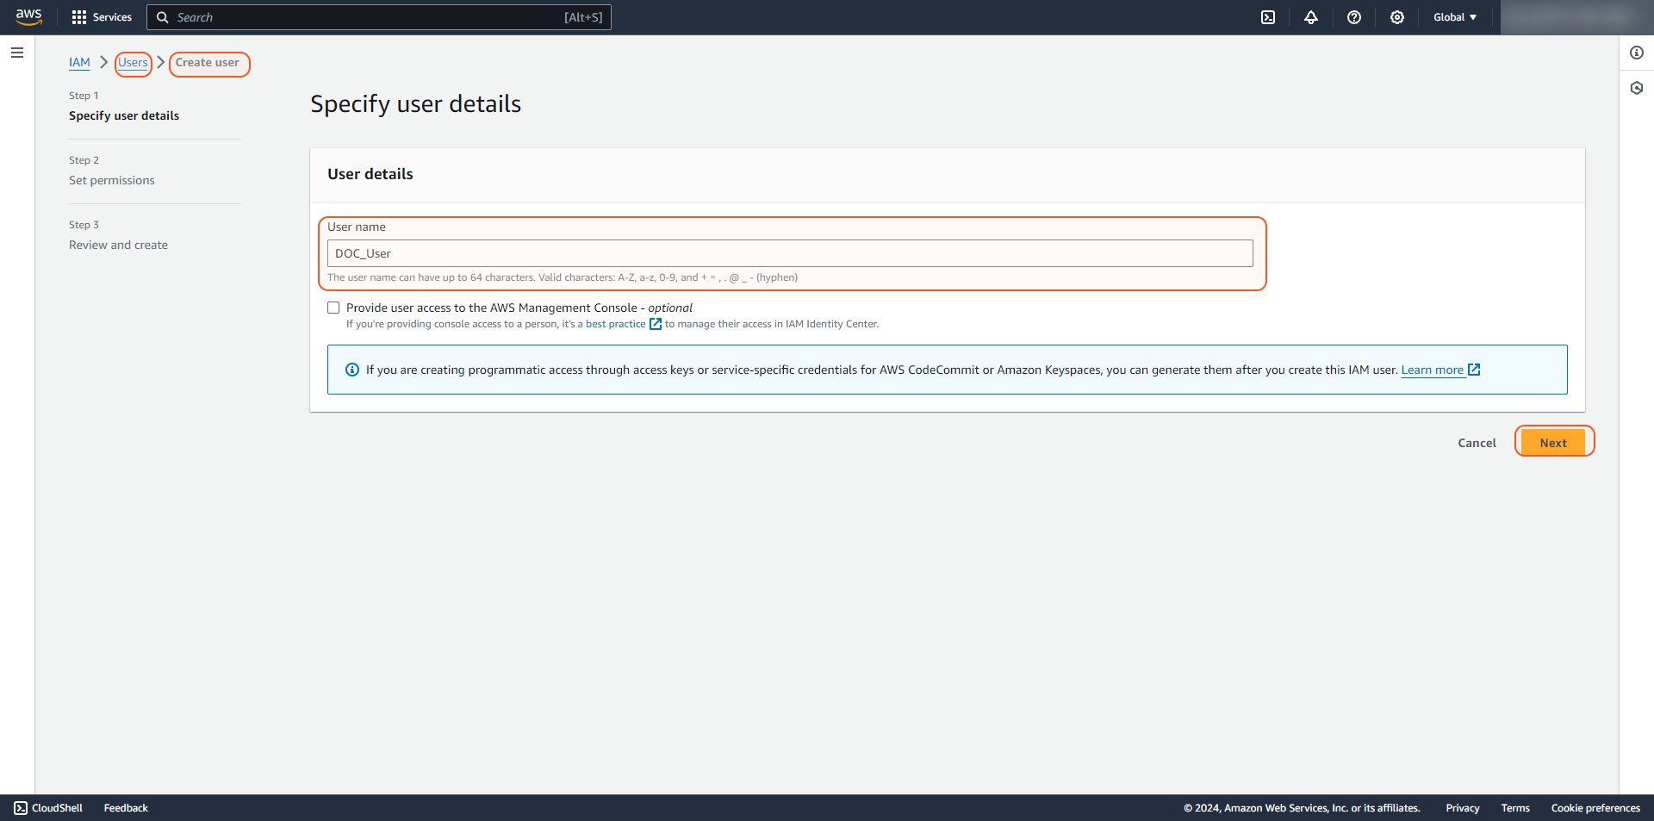Open the settings gear icon
1654x821 pixels.
click(1396, 17)
